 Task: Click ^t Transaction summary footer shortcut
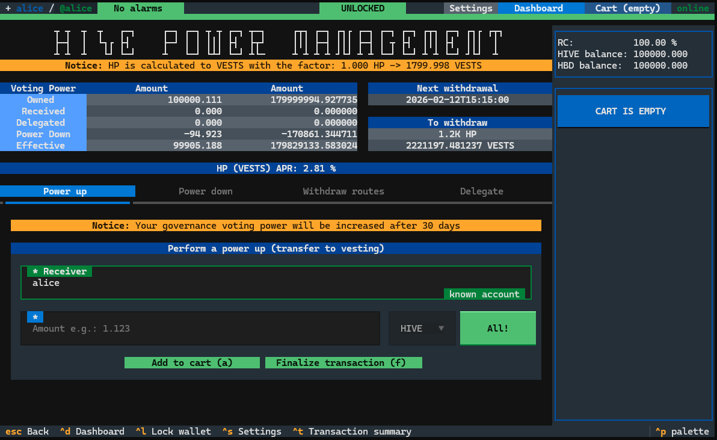click(352, 432)
